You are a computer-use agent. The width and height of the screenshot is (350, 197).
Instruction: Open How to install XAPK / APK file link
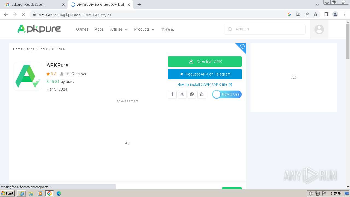(x=205, y=85)
